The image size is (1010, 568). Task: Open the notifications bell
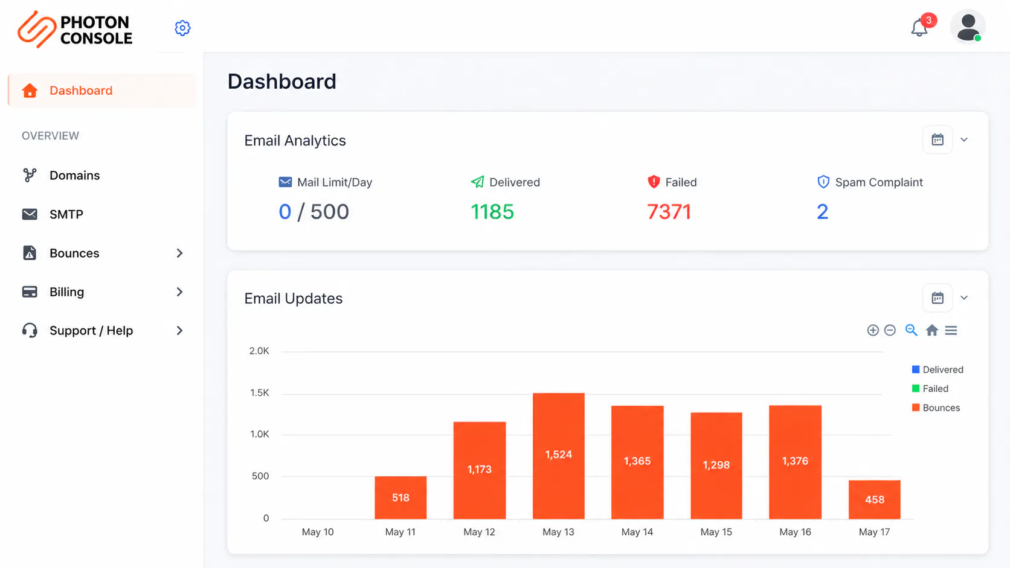(919, 28)
